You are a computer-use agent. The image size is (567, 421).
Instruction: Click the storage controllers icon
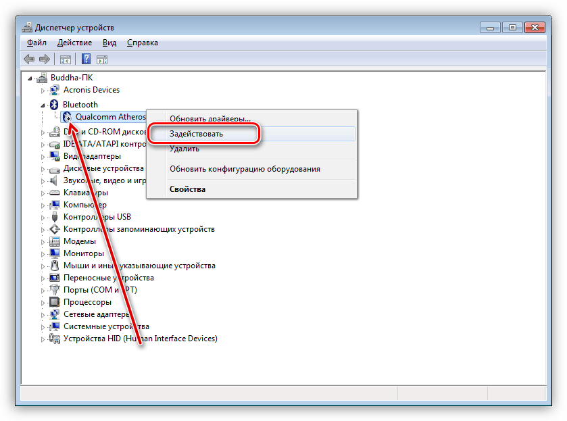pyautogui.click(x=55, y=229)
